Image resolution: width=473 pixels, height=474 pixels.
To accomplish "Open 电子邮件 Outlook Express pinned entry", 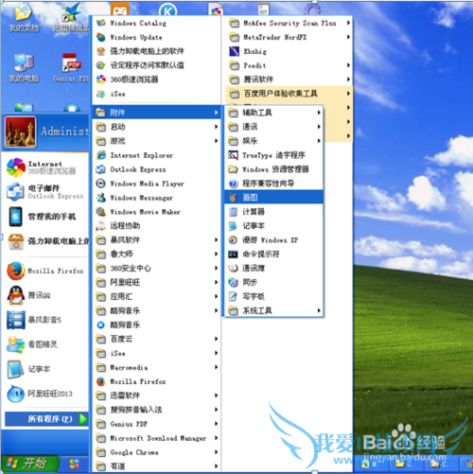I will tap(45, 192).
